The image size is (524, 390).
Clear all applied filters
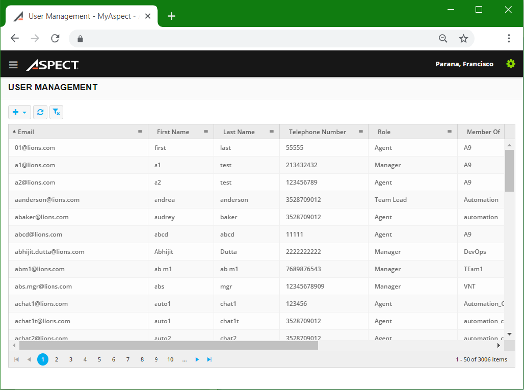pyautogui.click(x=56, y=112)
